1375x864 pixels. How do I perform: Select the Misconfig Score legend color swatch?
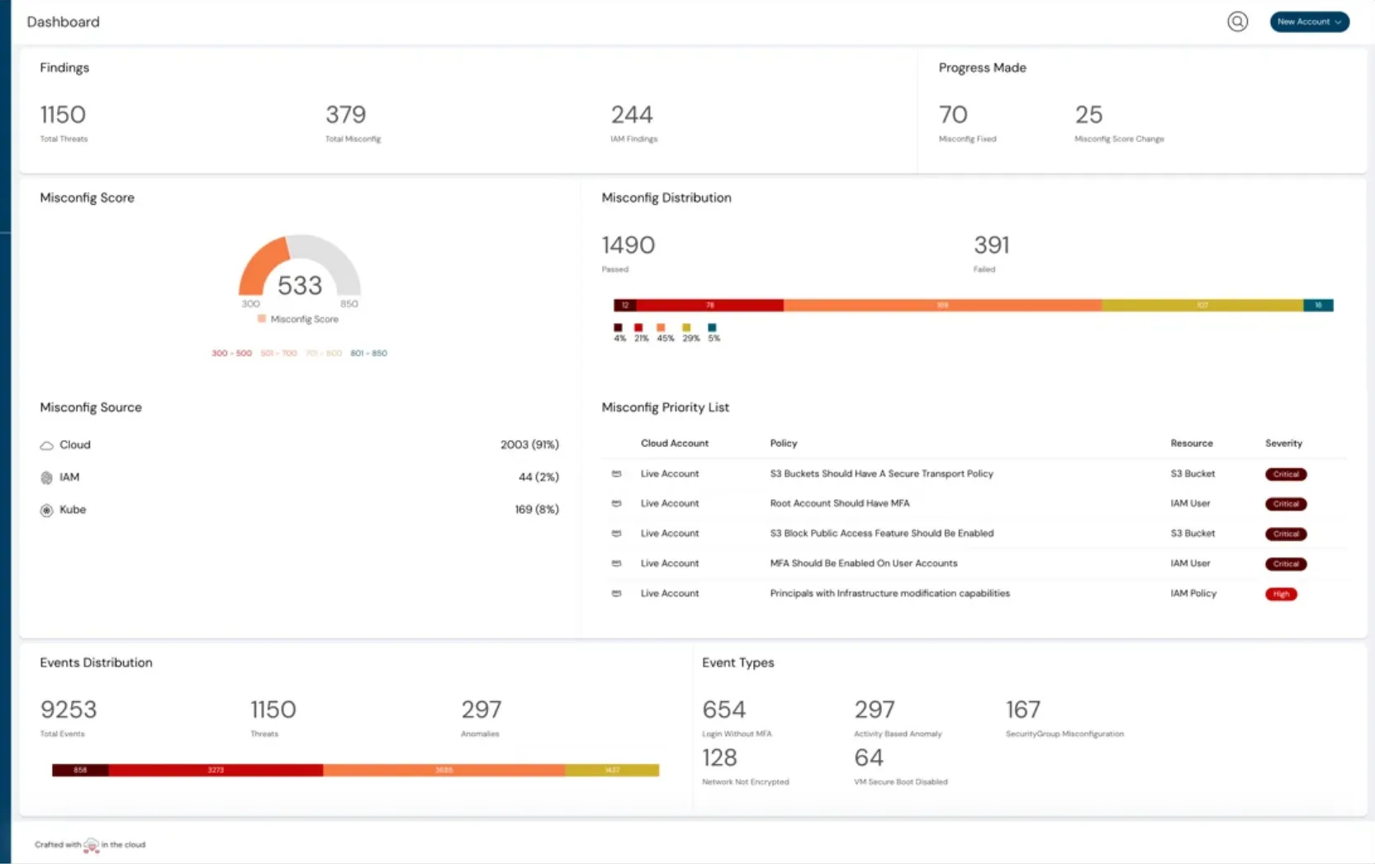pyautogui.click(x=261, y=319)
